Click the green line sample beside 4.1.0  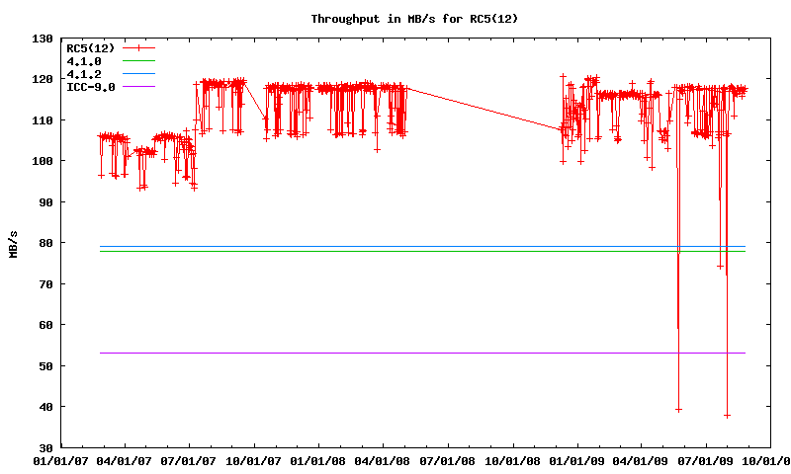[x=139, y=61]
